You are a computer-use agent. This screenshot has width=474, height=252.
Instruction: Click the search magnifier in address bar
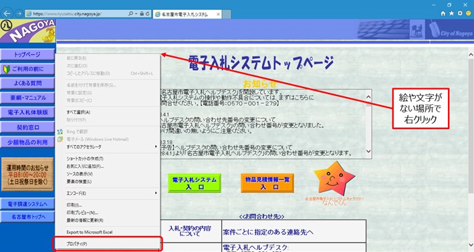coord(130,13)
